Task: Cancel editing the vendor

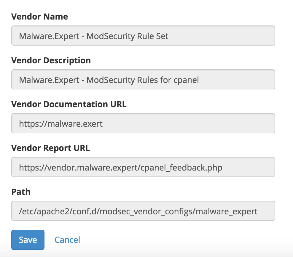Action: pos(67,240)
